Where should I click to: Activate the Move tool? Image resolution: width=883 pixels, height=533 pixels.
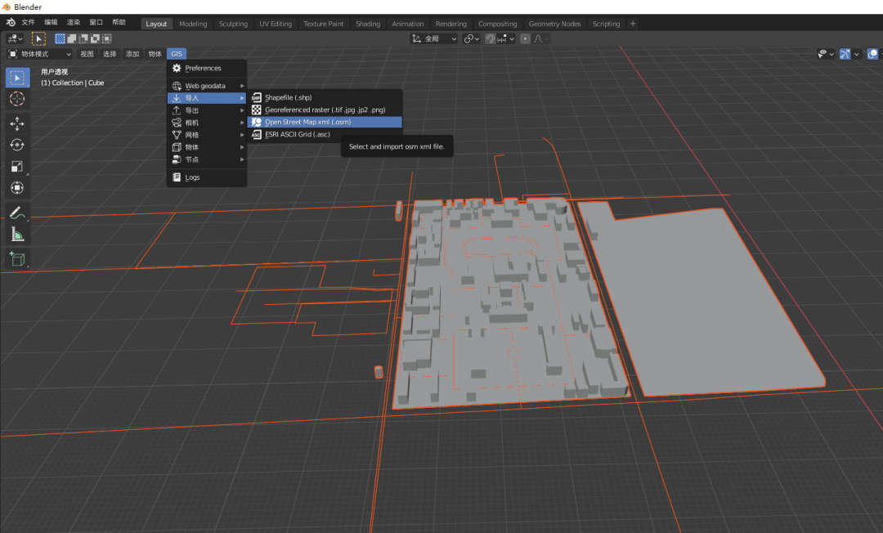point(17,123)
